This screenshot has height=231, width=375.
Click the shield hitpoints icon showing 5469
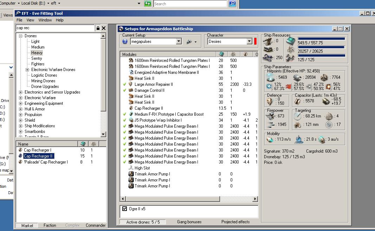(x=271, y=77)
